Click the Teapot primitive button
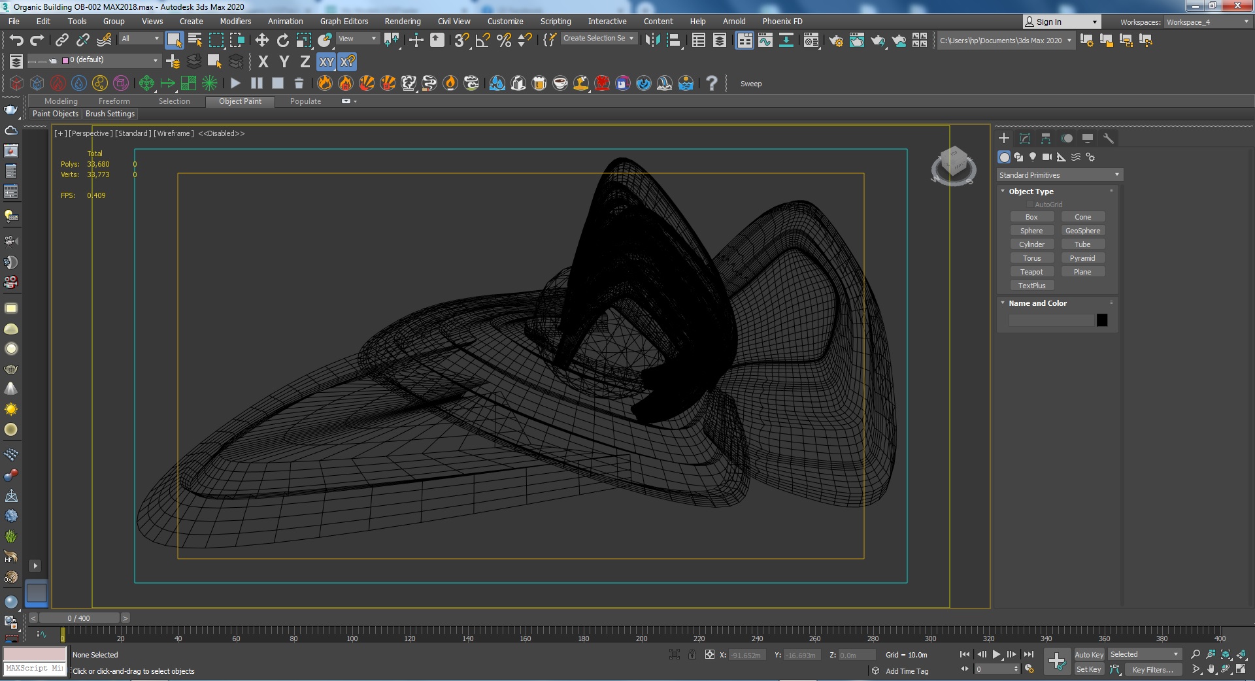 [1031, 272]
